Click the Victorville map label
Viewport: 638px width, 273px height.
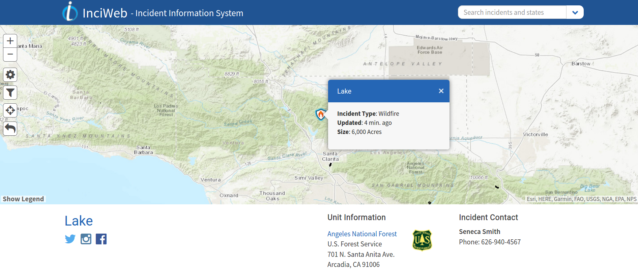[x=535, y=134]
